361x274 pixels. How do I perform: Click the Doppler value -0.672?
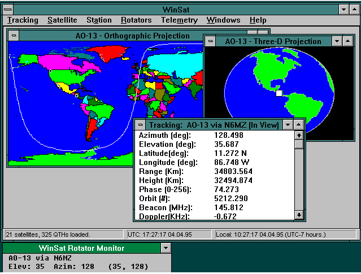(225, 216)
